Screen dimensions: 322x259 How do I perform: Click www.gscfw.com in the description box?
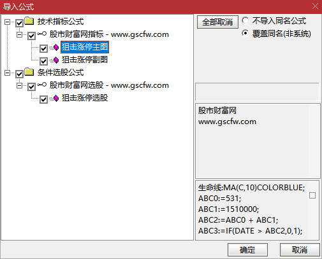[227, 122]
